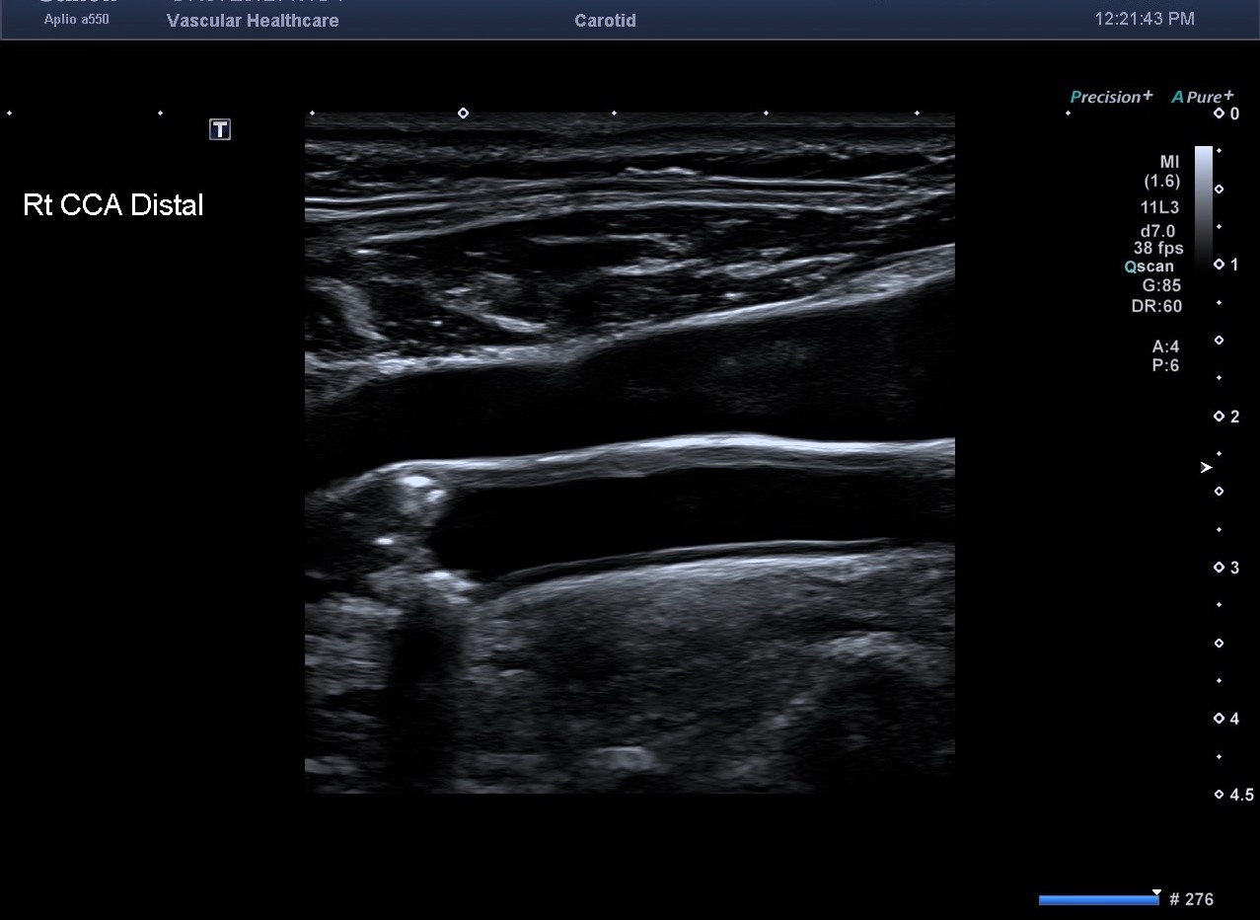Viewport: 1260px width, 920px height.
Task: Click the depth scale label "2"
Action: click(x=1234, y=418)
